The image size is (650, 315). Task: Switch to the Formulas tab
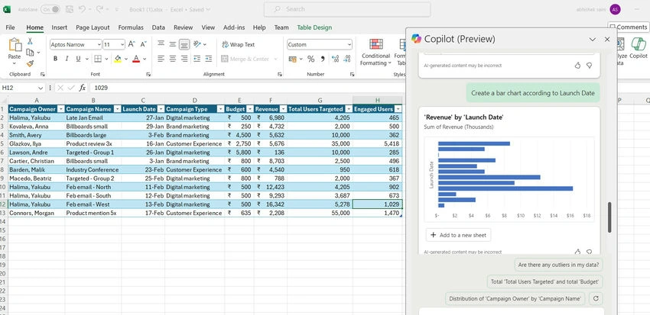131,27
